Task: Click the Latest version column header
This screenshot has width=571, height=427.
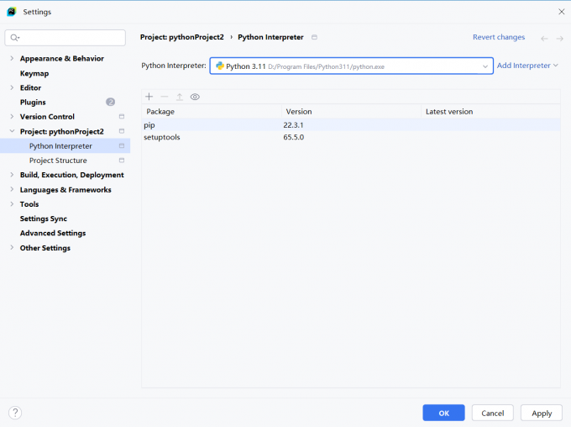Action: point(490,112)
